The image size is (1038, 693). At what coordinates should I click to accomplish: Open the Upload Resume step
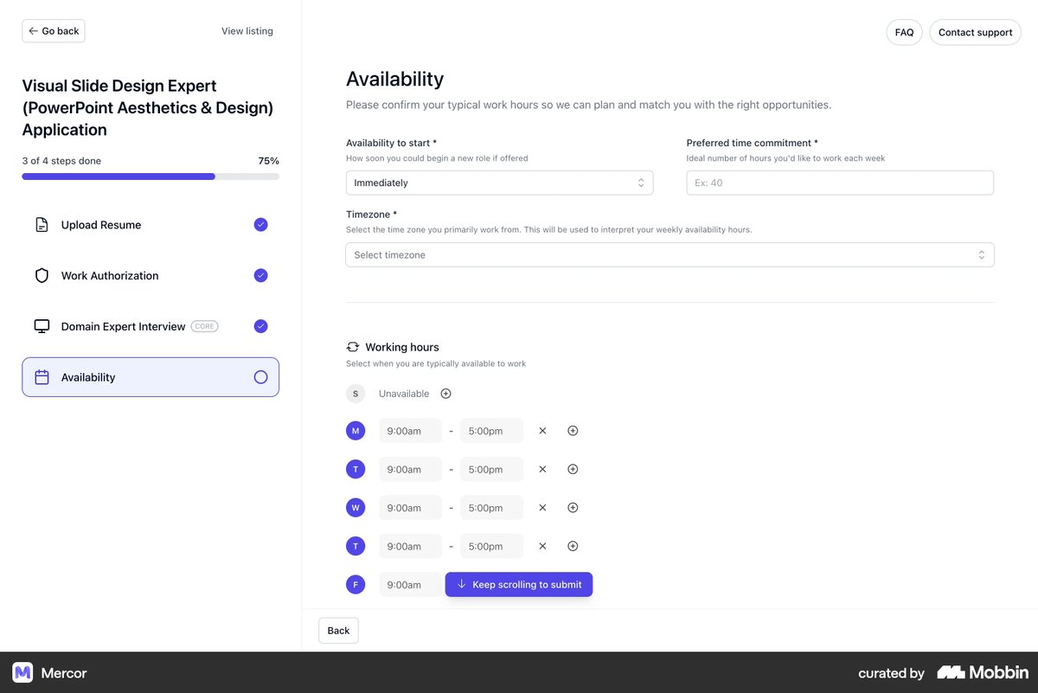[x=151, y=225]
